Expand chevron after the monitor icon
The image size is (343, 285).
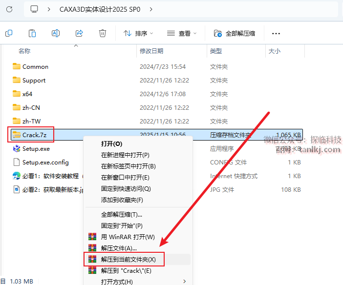click(x=49, y=9)
